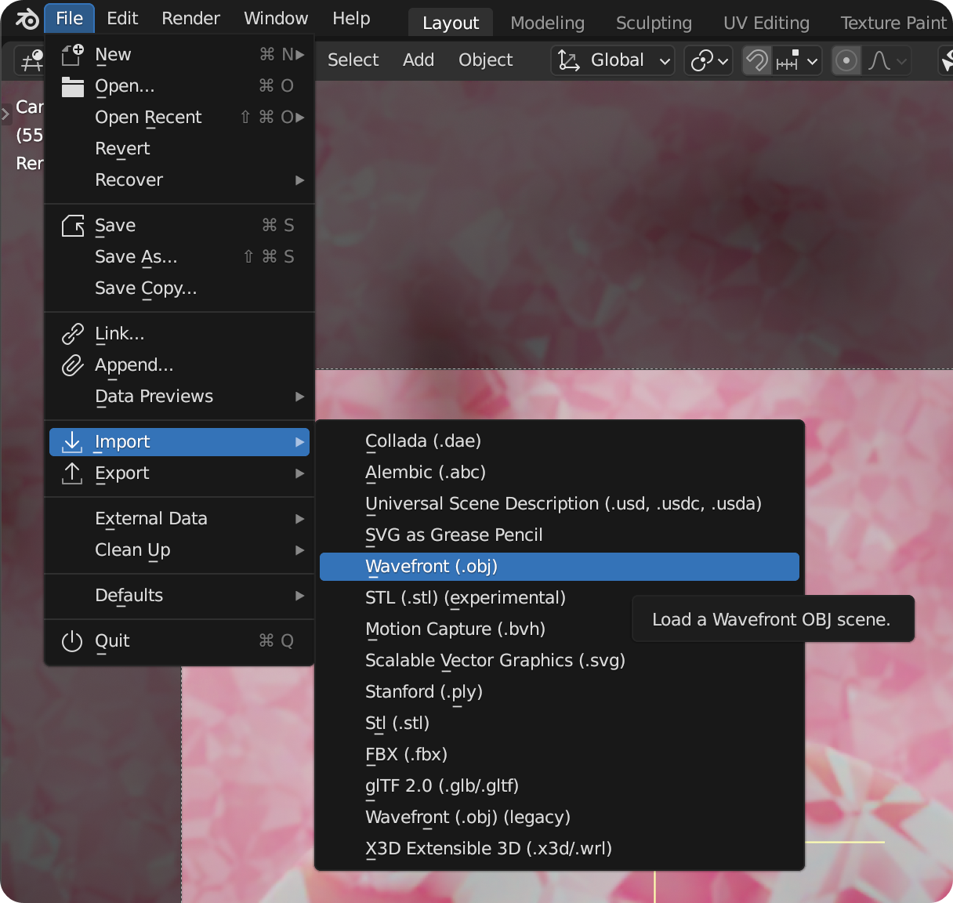Click the Export upload arrow icon

[72, 473]
